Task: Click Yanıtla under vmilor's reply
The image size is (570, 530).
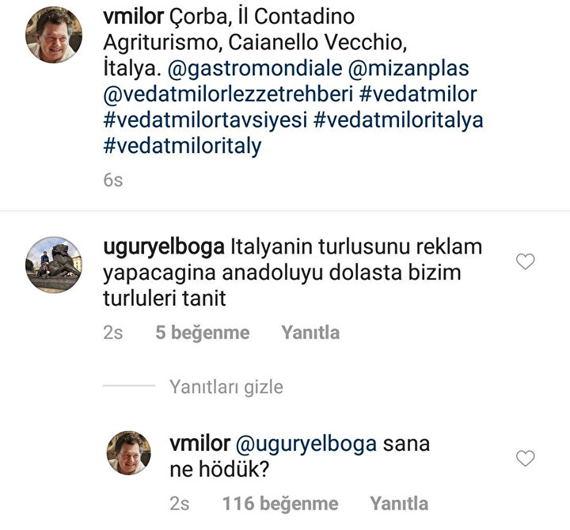Action: pos(399,504)
